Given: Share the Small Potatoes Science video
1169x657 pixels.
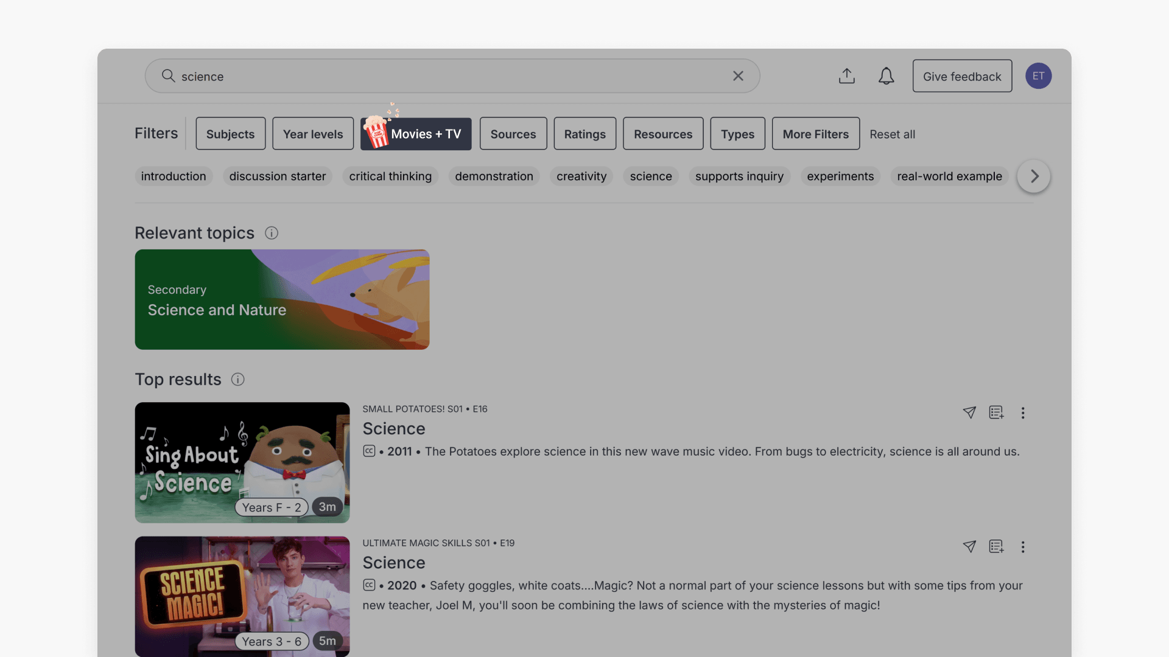Looking at the screenshot, I should point(969,412).
